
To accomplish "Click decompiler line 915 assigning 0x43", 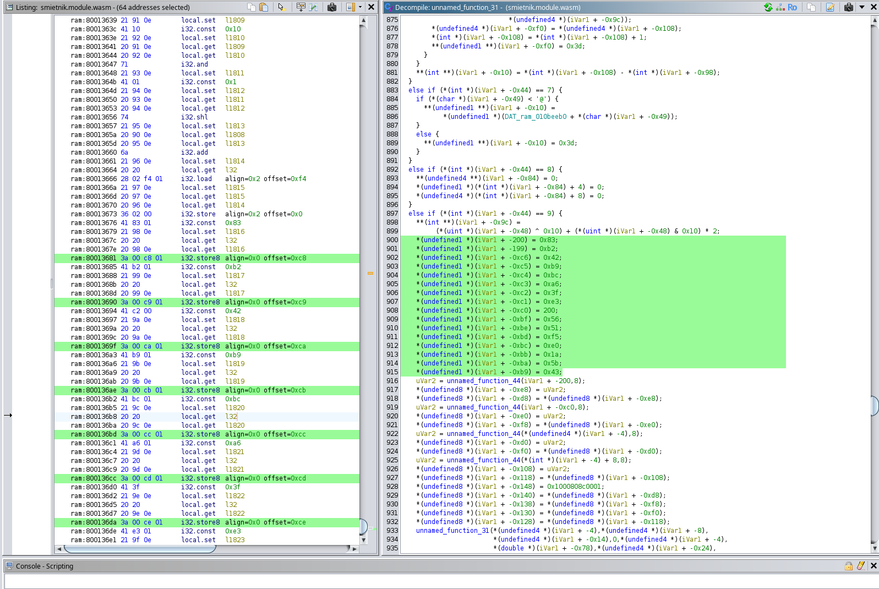I will point(489,372).
